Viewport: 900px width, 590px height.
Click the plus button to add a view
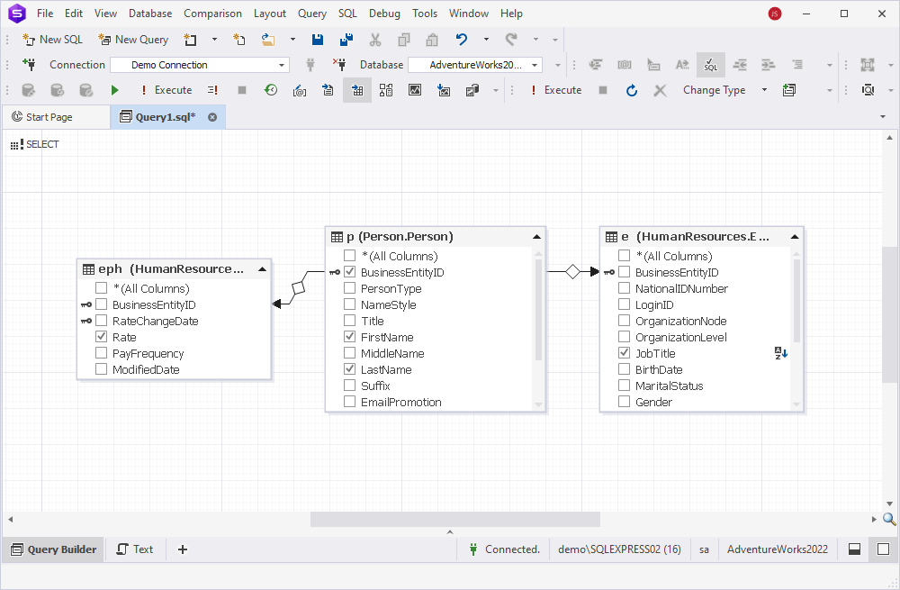coord(183,549)
